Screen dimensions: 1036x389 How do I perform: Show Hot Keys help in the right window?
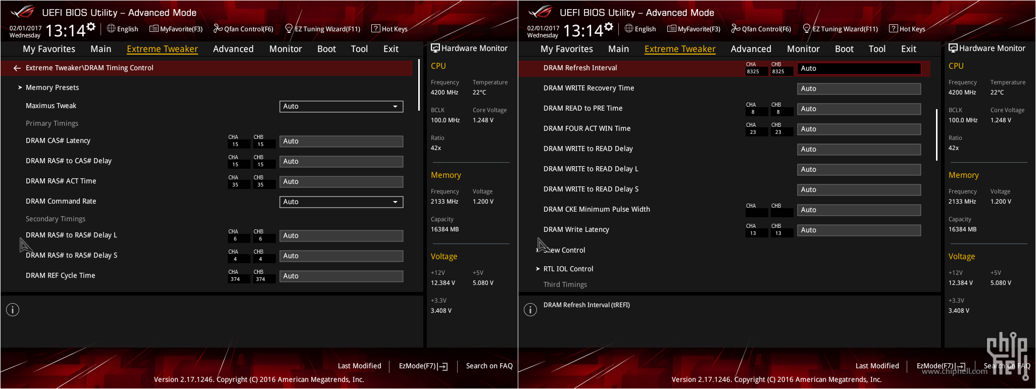(907, 29)
